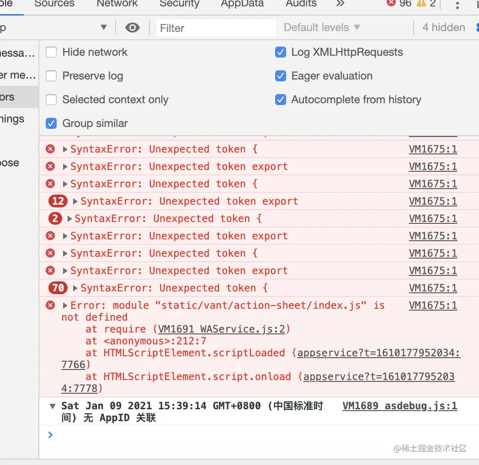The height and width of the screenshot is (465, 479).
Task: Click the yellow warning count icon
Action: [x=421, y=3]
